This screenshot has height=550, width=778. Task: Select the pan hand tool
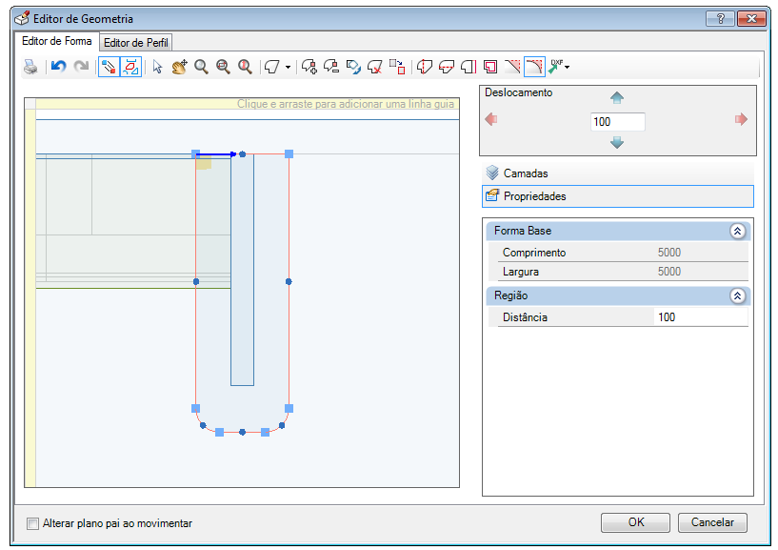point(179,67)
